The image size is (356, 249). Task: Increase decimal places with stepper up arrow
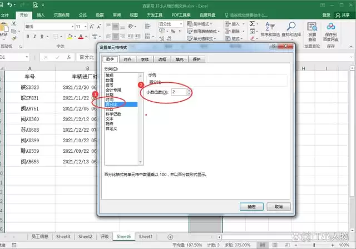[x=189, y=91]
